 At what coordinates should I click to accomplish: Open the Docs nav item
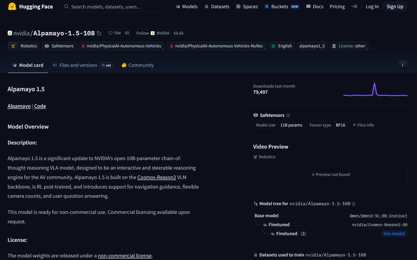[x=315, y=7]
